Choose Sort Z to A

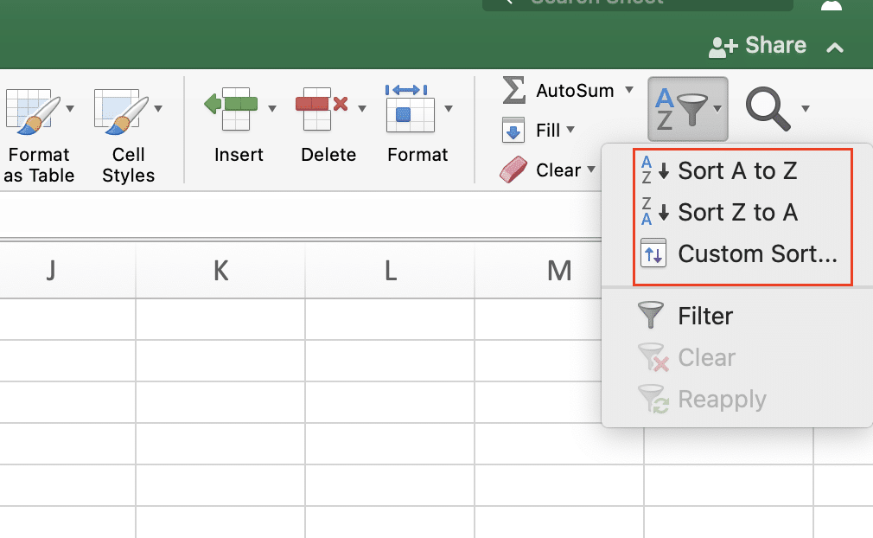pos(736,213)
